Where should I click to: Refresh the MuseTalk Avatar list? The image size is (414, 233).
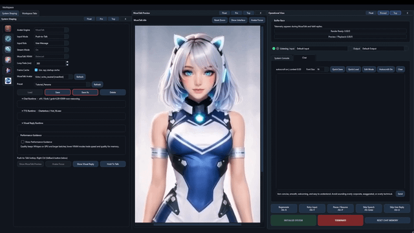click(x=80, y=76)
